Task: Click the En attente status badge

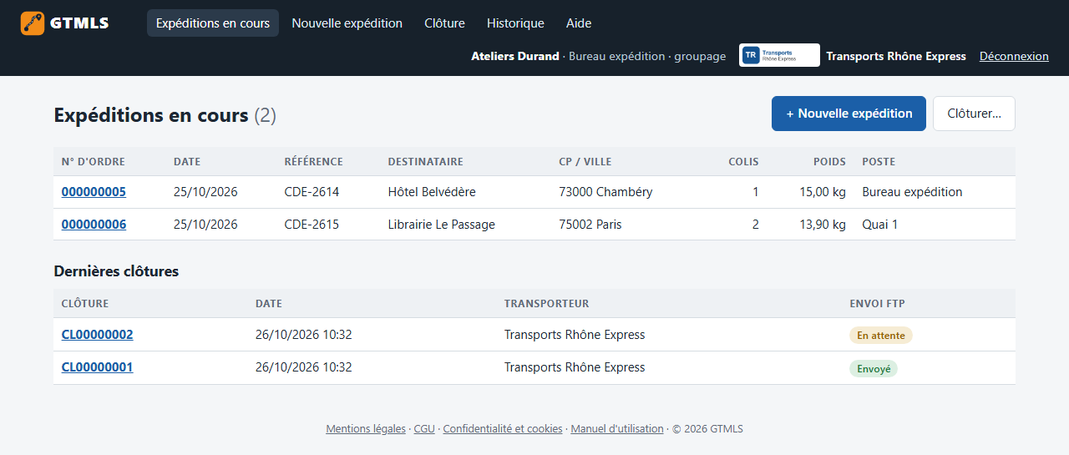Action: click(x=881, y=335)
